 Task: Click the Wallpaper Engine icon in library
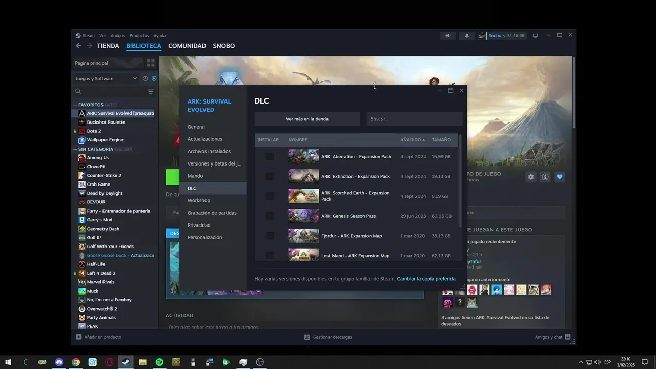(x=82, y=140)
